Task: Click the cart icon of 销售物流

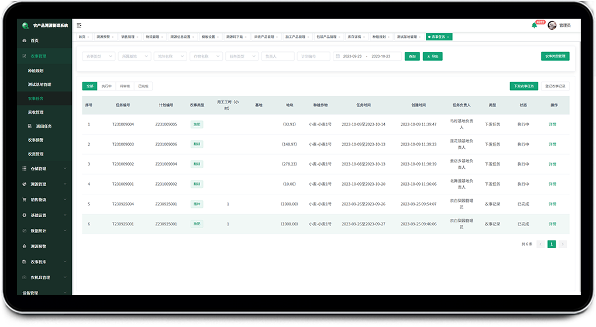Action: pyautogui.click(x=25, y=200)
